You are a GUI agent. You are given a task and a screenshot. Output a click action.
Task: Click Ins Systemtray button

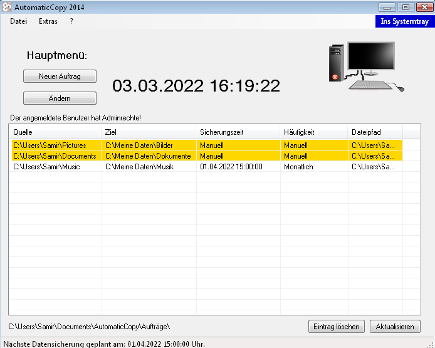click(405, 21)
